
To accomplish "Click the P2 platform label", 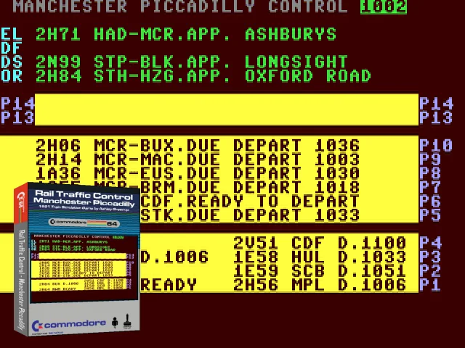I will tap(430, 270).
